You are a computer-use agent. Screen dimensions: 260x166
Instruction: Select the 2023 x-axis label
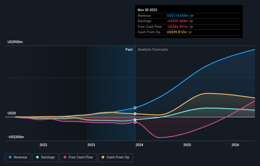tap(91, 145)
